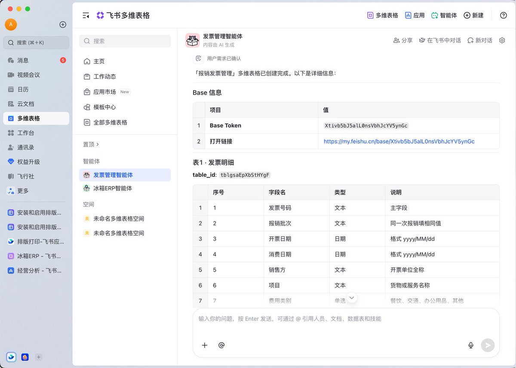Click the @ mention icon
The image size is (516, 368).
(221, 345)
